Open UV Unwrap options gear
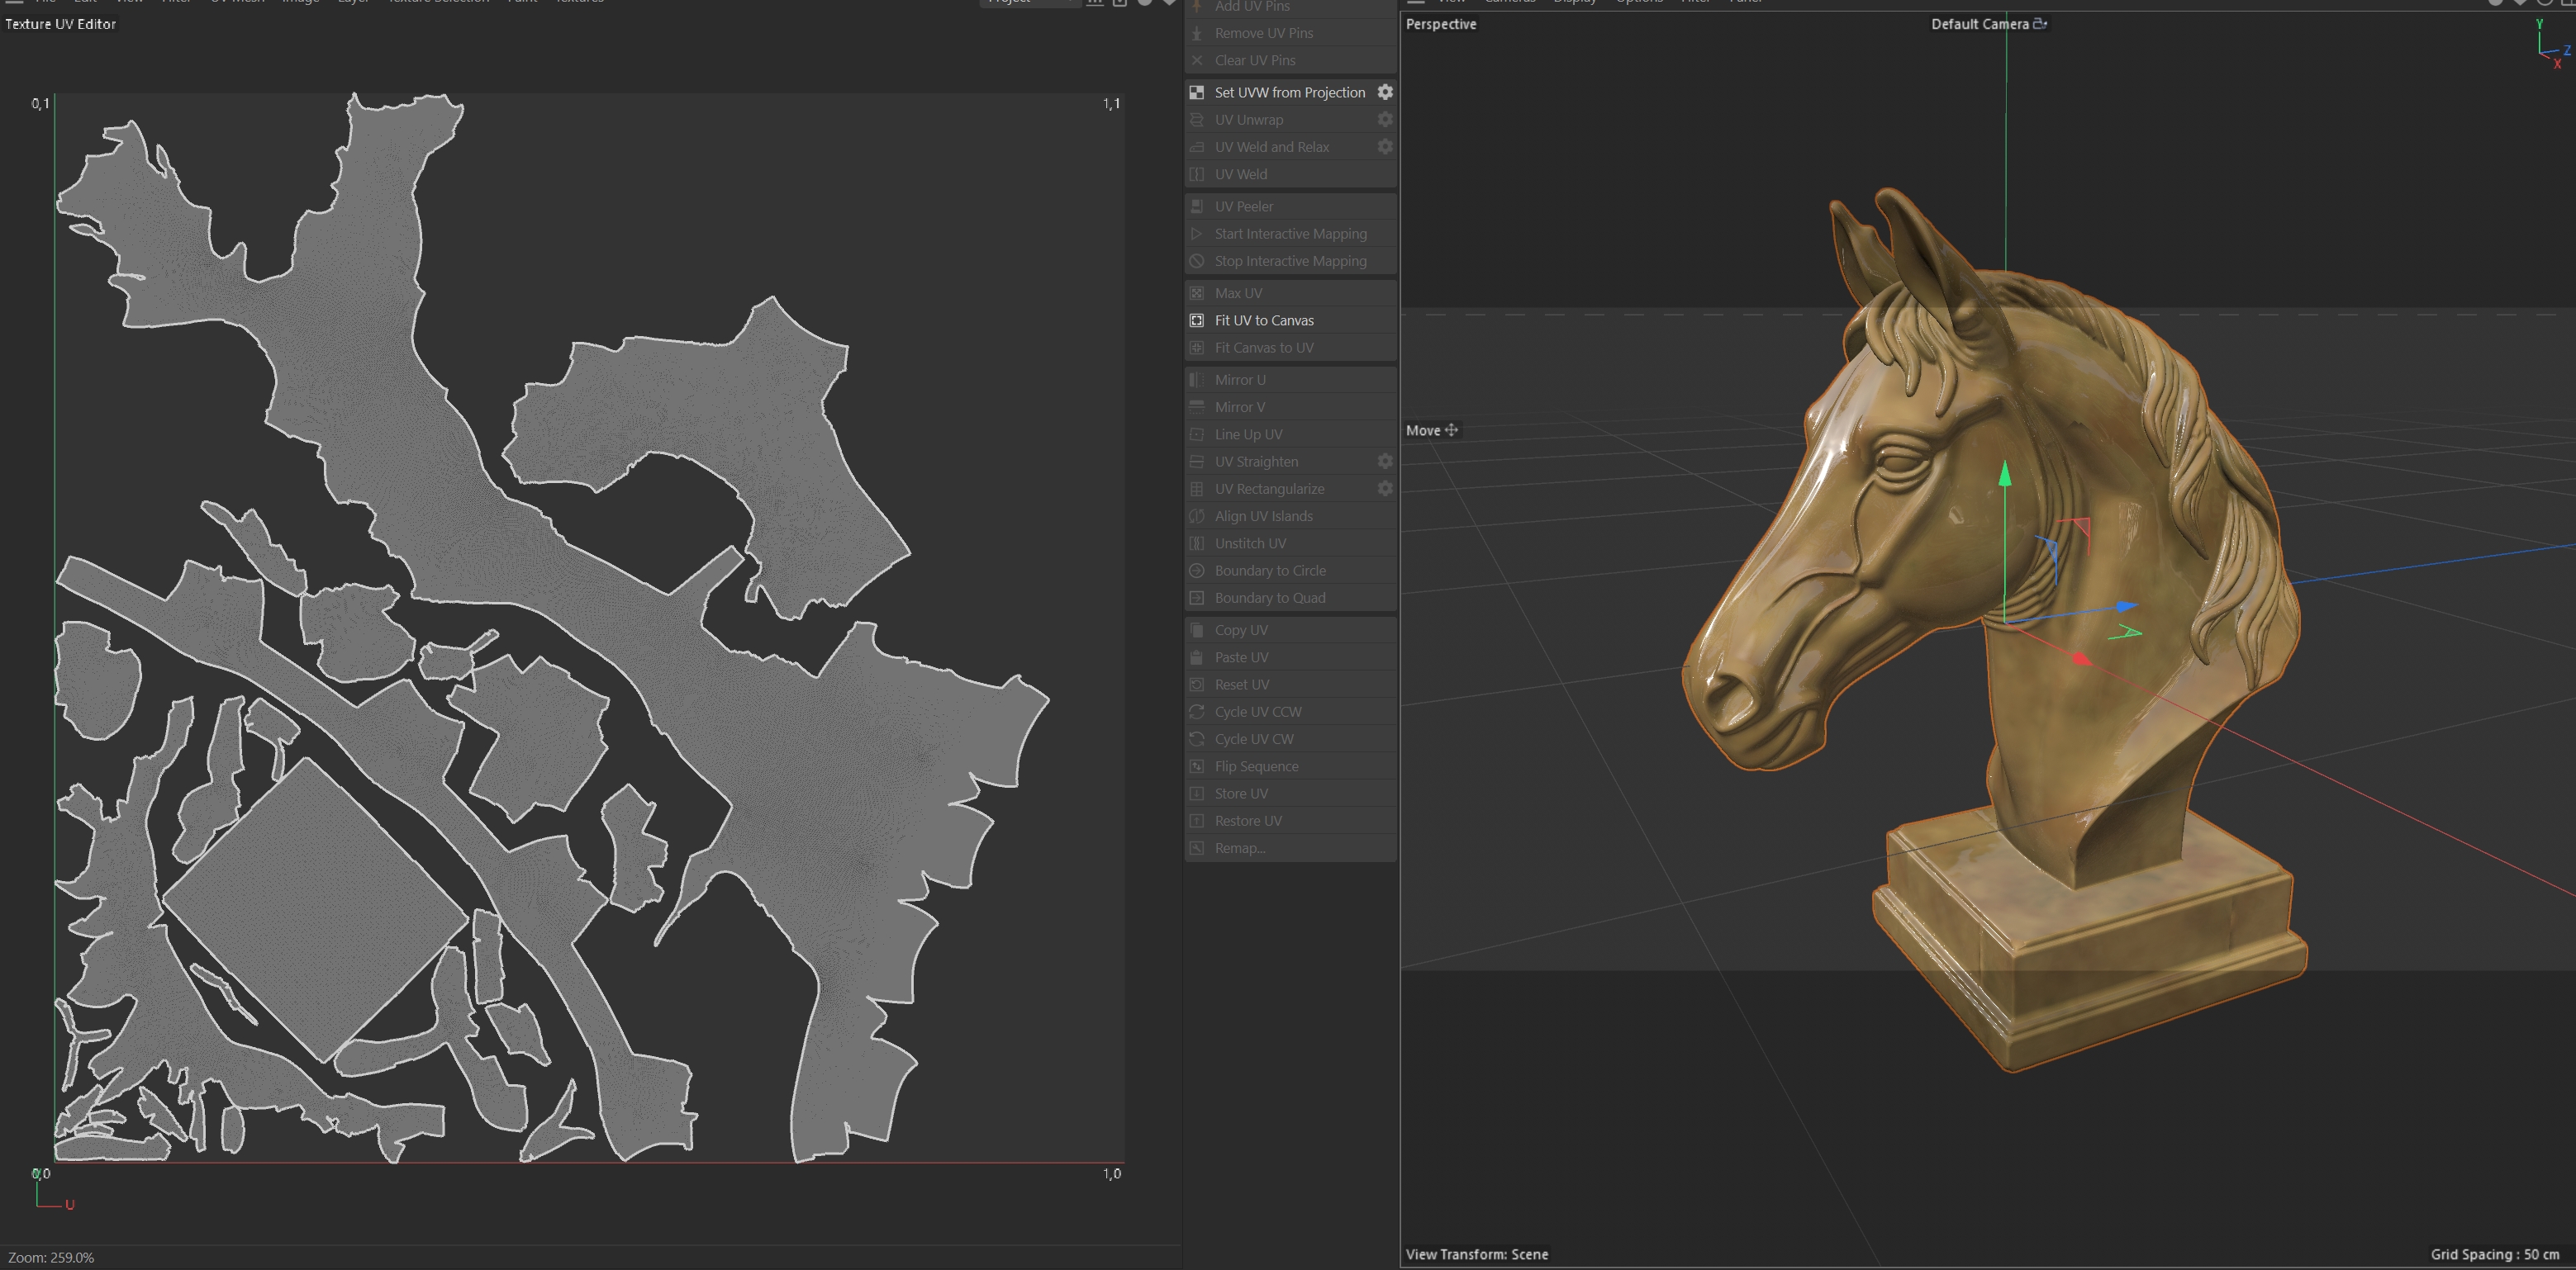The width and height of the screenshot is (2576, 1270). 1385,119
